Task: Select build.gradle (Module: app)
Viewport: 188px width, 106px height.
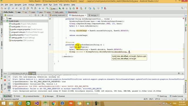Action: 20,26
